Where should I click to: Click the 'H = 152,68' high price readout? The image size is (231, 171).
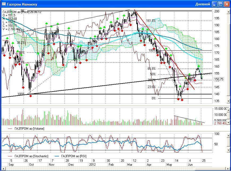coord(10,19)
